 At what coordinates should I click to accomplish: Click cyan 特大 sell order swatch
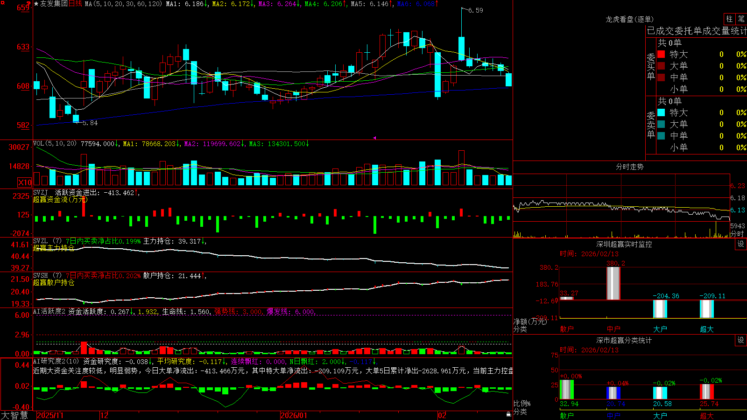pyautogui.click(x=661, y=112)
